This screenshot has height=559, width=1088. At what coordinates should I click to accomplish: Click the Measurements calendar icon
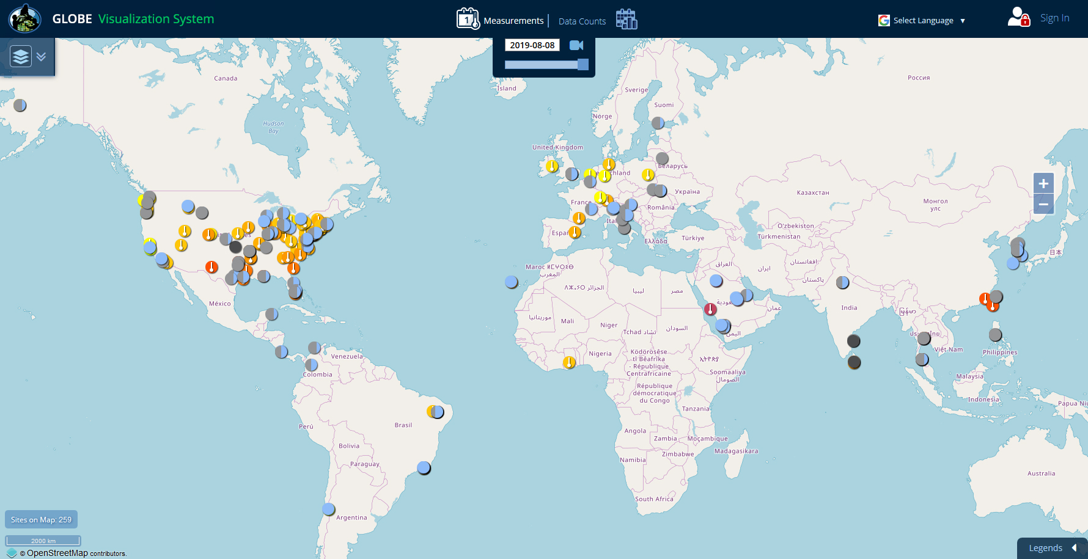pos(468,19)
